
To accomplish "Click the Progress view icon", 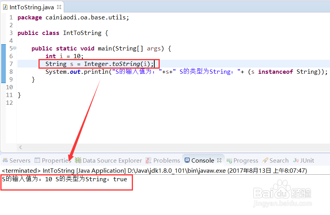I will coord(229,161).
